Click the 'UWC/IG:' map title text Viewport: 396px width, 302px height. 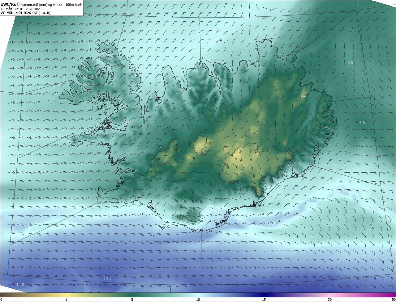click(x=8, y=4)
